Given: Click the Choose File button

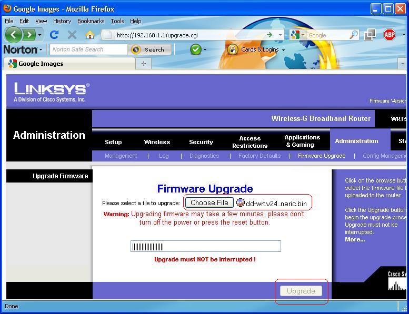Looking at the screenshot, I should 209,202.
